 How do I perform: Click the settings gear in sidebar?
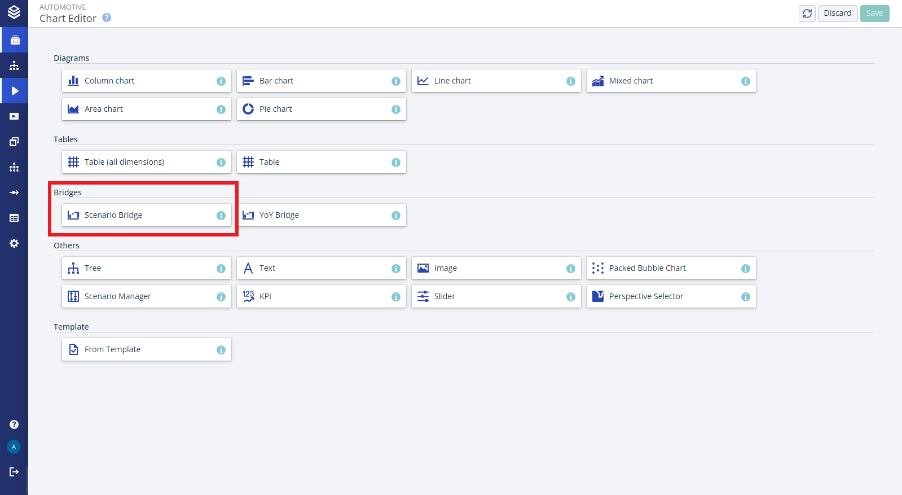click(14, 243)
